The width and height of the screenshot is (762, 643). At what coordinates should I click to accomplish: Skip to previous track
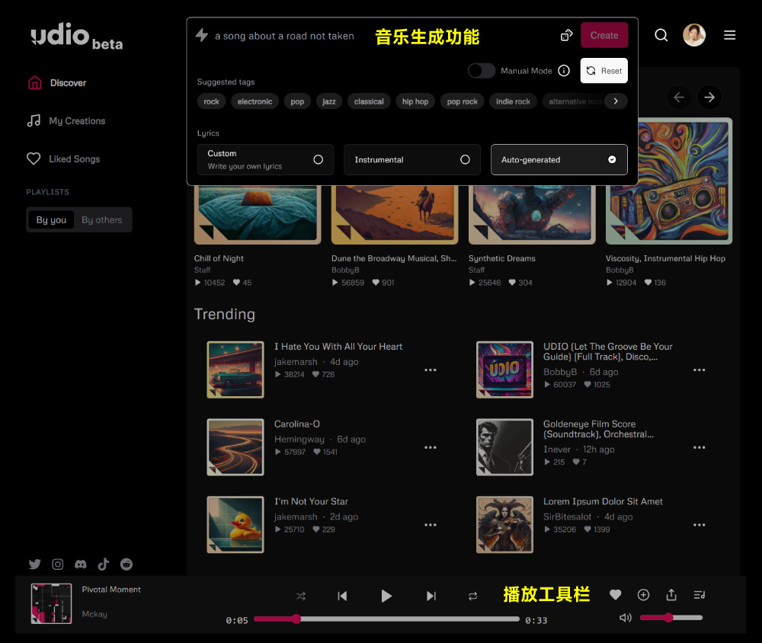coord(342,596)
